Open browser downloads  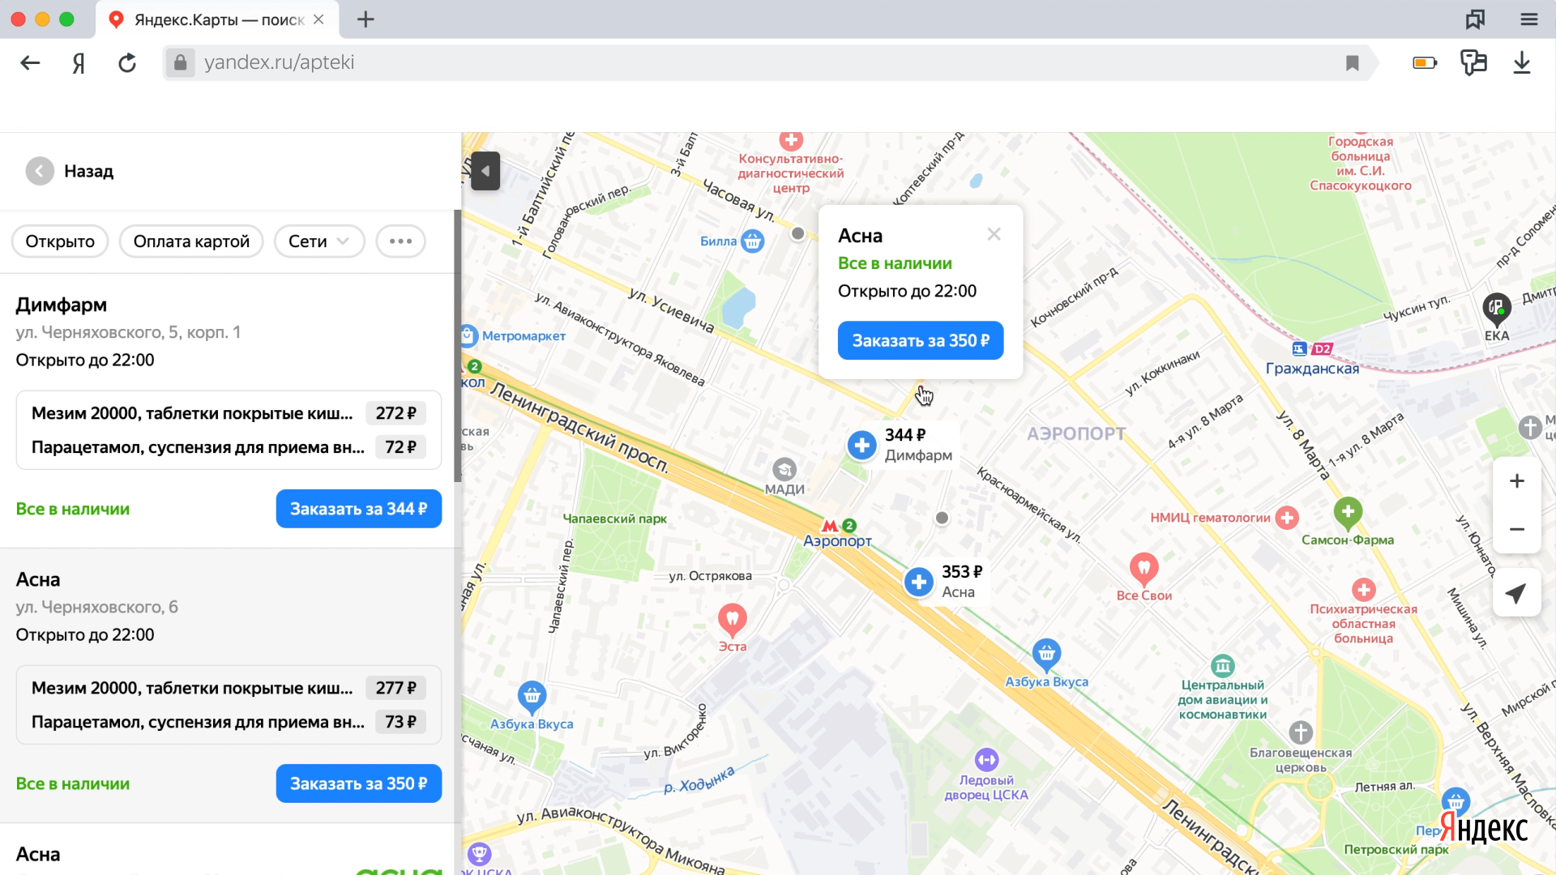(x=1522, y=62)
